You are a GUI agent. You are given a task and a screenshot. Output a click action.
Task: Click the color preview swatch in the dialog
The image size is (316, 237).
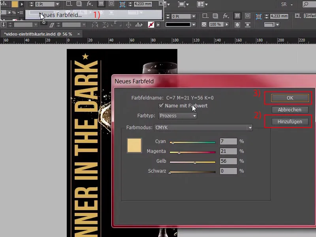(x=134, y=145)
